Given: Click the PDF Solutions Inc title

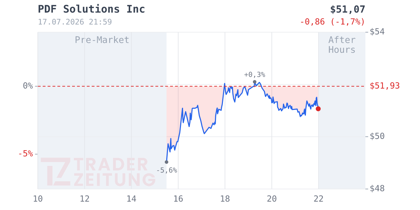Looking at the screenshot, I should click(91, 9).
